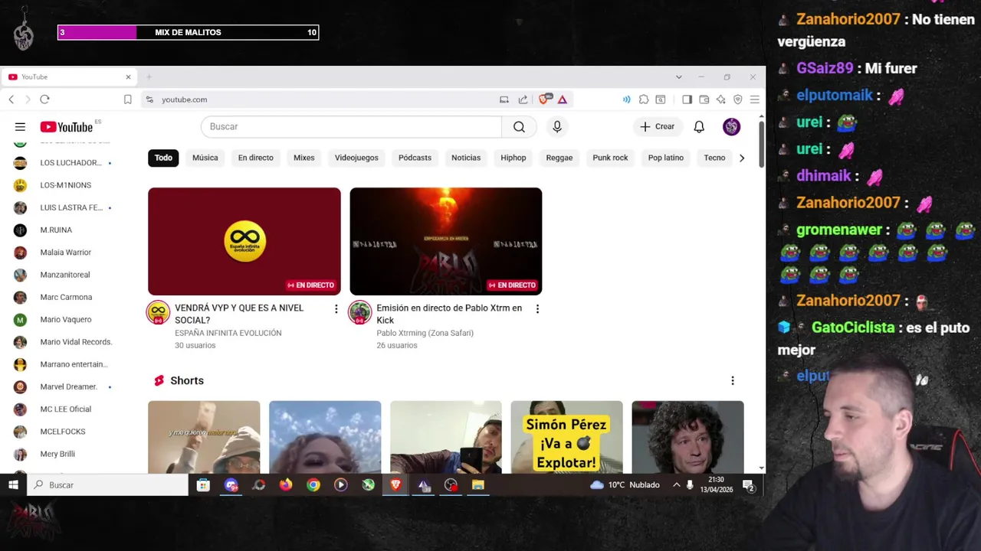This screenshot has width=981, height=551.
Task: Open the España Infinita live stream thumbnail
Action: coord(244,241)
